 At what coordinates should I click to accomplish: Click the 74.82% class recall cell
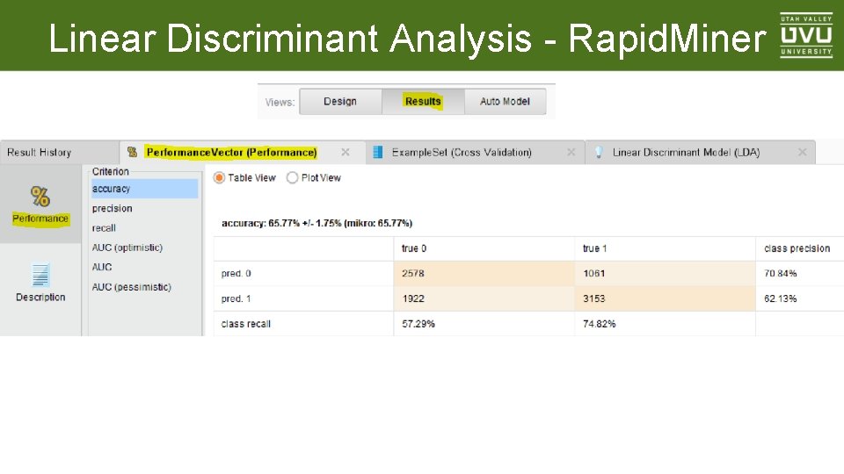[666, 324]
